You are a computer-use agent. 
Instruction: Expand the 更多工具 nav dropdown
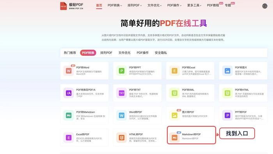click(x=194, y=5)
